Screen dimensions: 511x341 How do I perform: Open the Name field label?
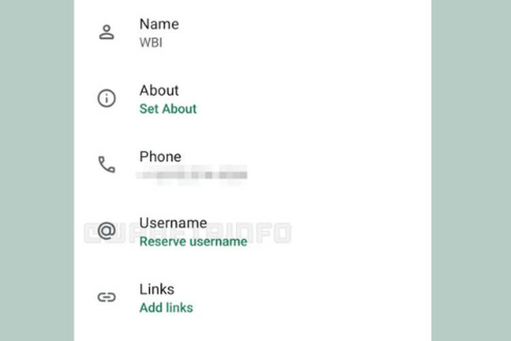(x=159, y=24)
